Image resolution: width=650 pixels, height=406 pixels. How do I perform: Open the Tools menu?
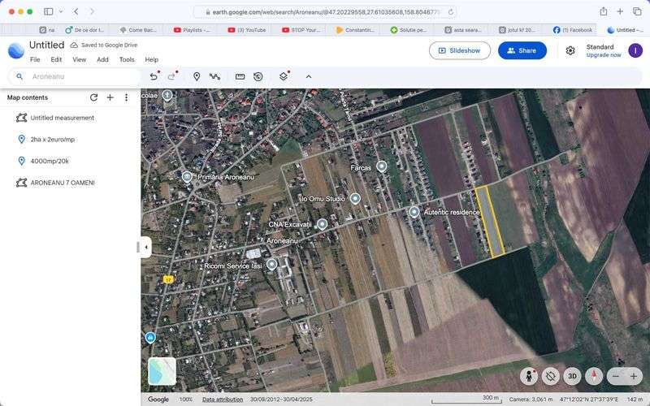click(127, 59)
